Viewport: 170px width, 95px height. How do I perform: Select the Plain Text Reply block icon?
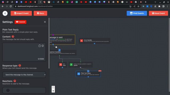(x=79, y=74)
